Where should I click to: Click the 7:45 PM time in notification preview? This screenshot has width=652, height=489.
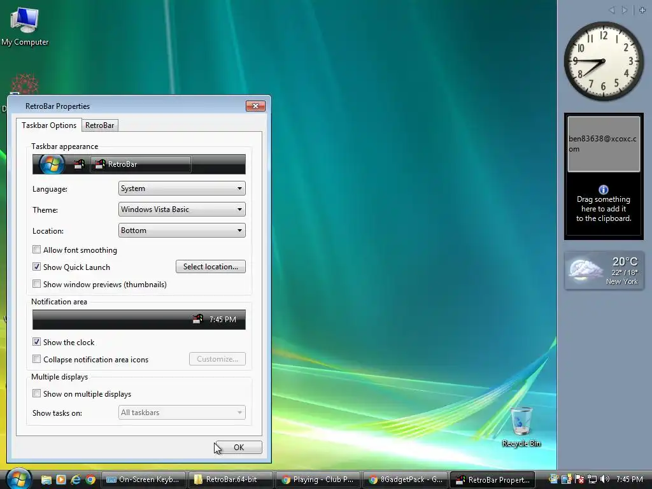point(222,320)
